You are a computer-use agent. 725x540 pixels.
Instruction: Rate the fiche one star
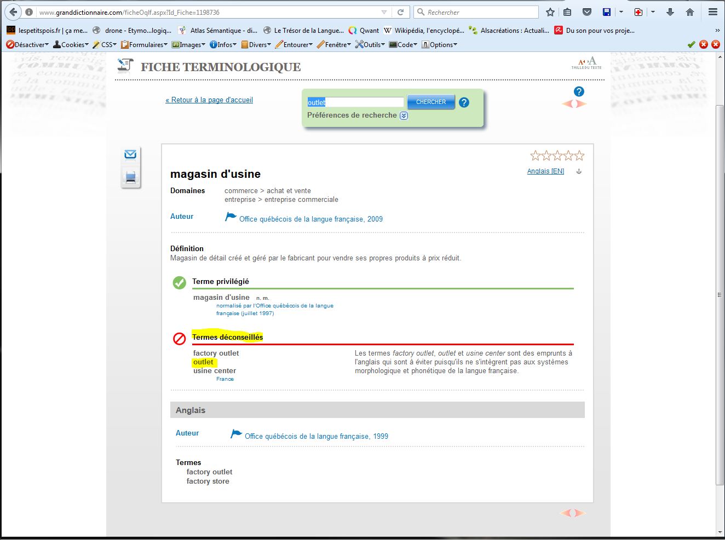536,156
